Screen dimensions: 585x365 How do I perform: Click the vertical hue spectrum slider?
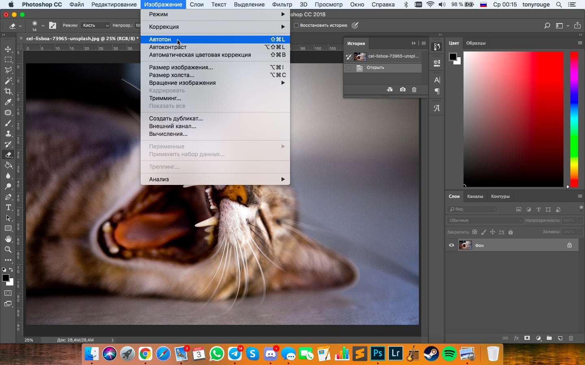[574, 118]
